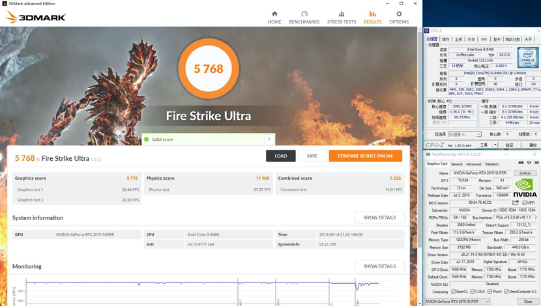Click the 3DMark logo

[36, 17]
